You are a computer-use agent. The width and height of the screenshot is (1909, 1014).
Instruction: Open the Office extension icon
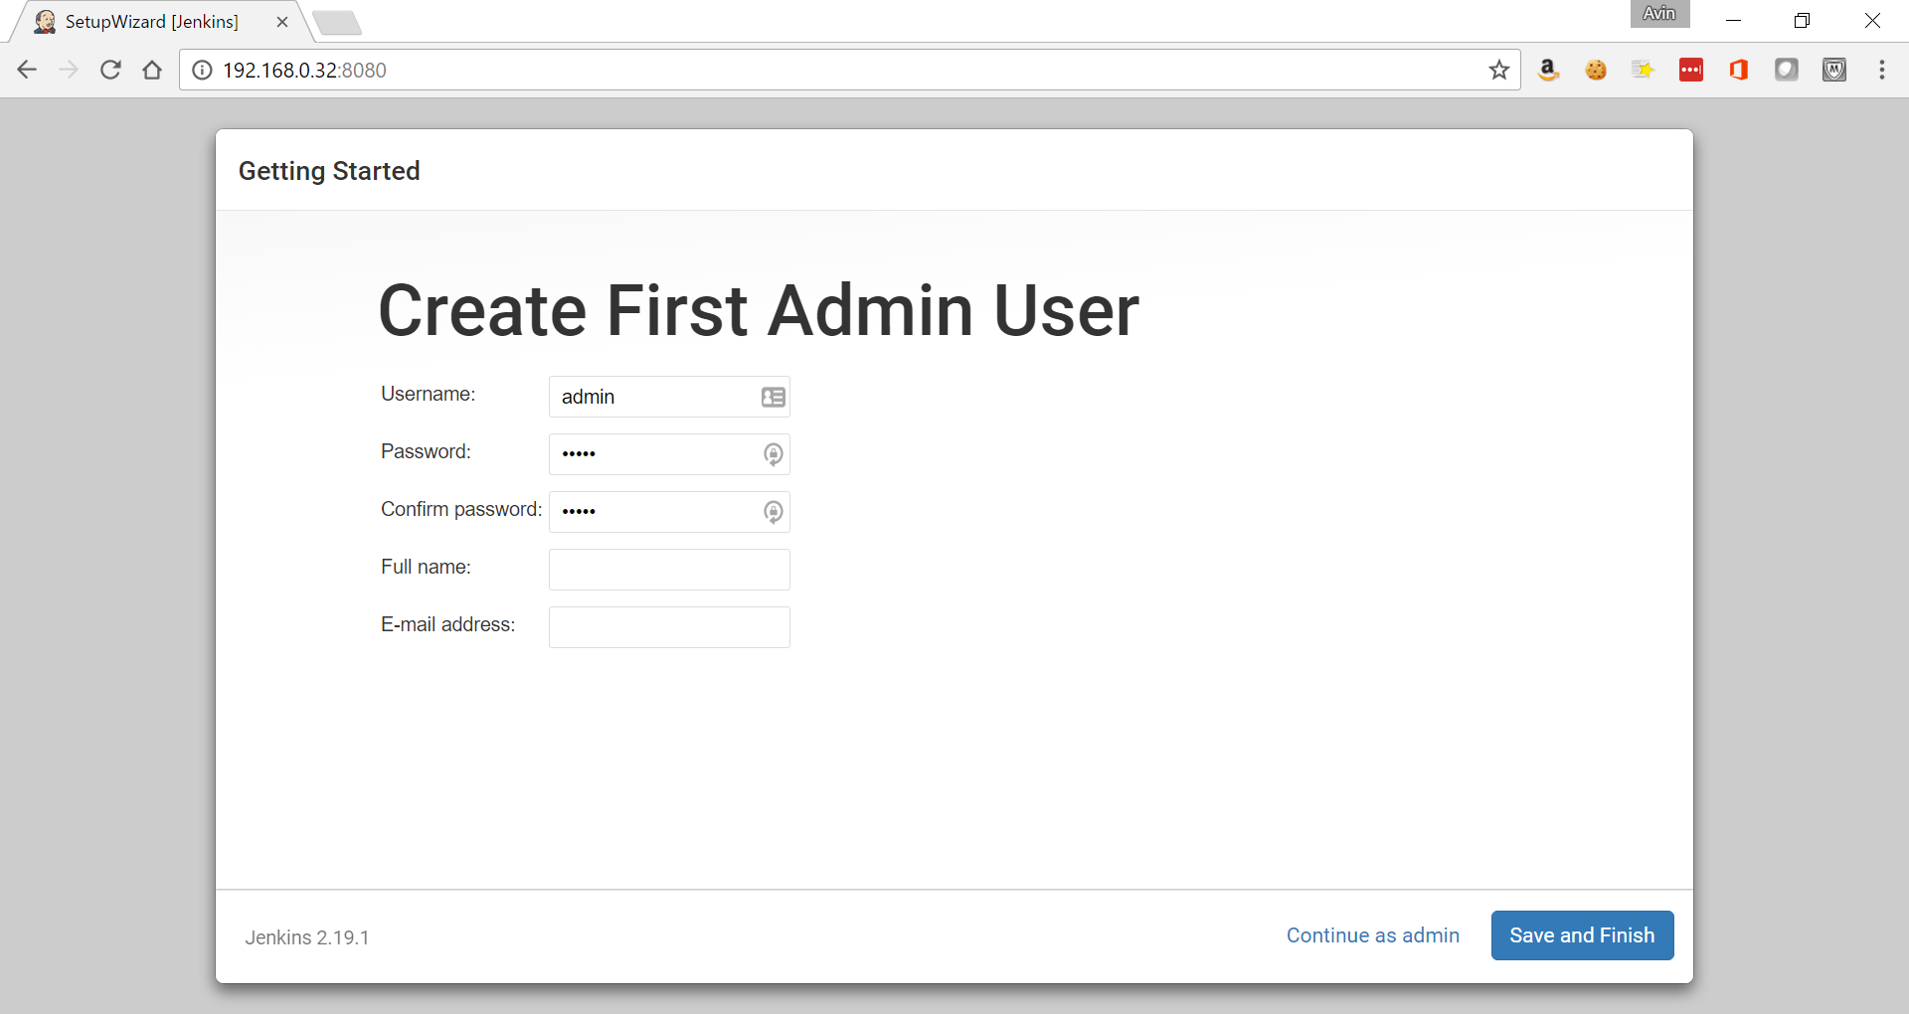[1739, 70]
